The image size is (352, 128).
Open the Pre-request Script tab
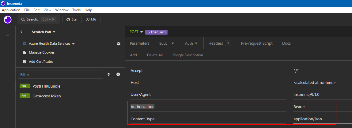(257, 43)
